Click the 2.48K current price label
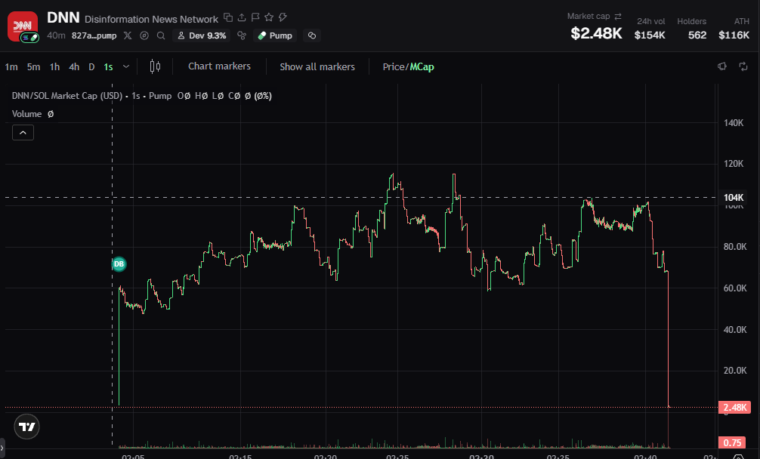Screen dimensions: 760x459 click(x=735, y=407)
